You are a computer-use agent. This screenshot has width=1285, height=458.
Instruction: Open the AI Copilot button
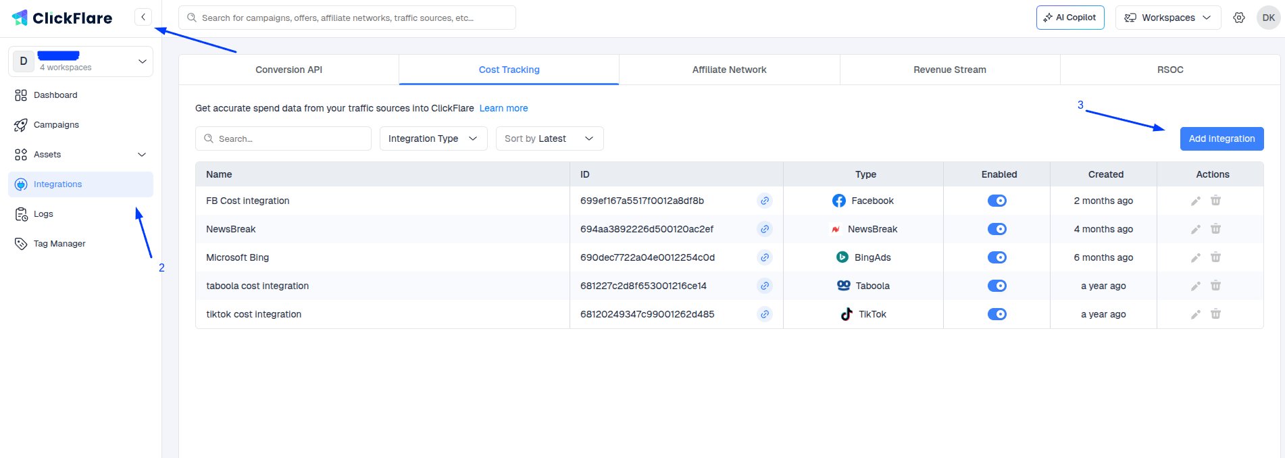(x=1070, y=18)
